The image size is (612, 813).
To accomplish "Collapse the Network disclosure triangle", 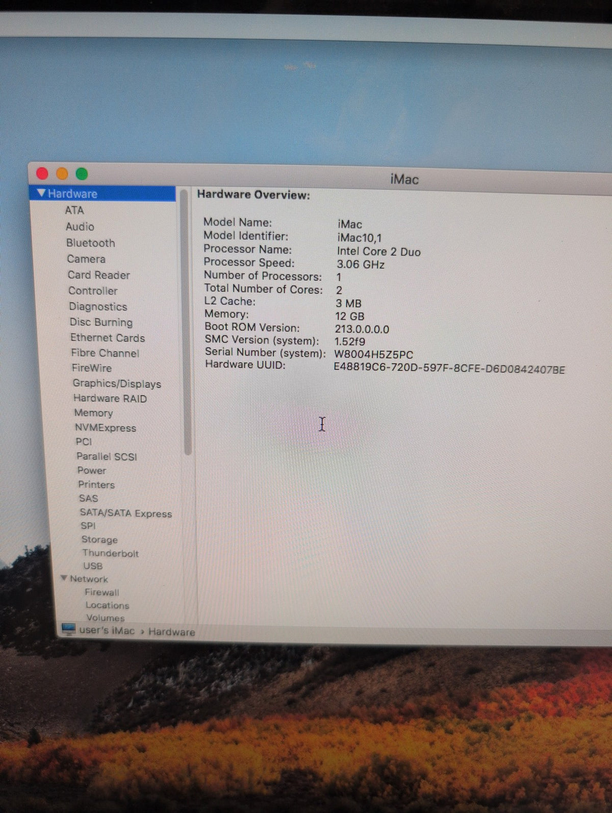I will 64,578.
